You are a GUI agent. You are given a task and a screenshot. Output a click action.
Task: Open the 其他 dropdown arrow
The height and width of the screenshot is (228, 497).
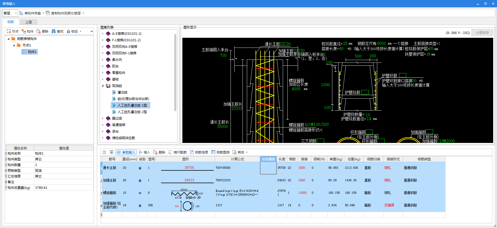point(247,152)
